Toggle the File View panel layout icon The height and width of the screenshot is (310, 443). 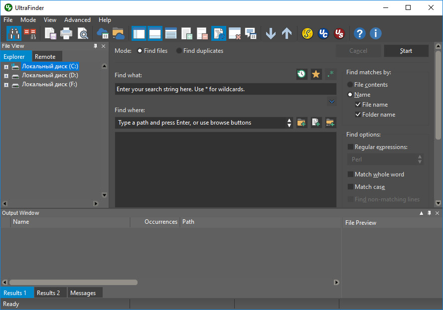pyautogui.click(x=139, y=33)
